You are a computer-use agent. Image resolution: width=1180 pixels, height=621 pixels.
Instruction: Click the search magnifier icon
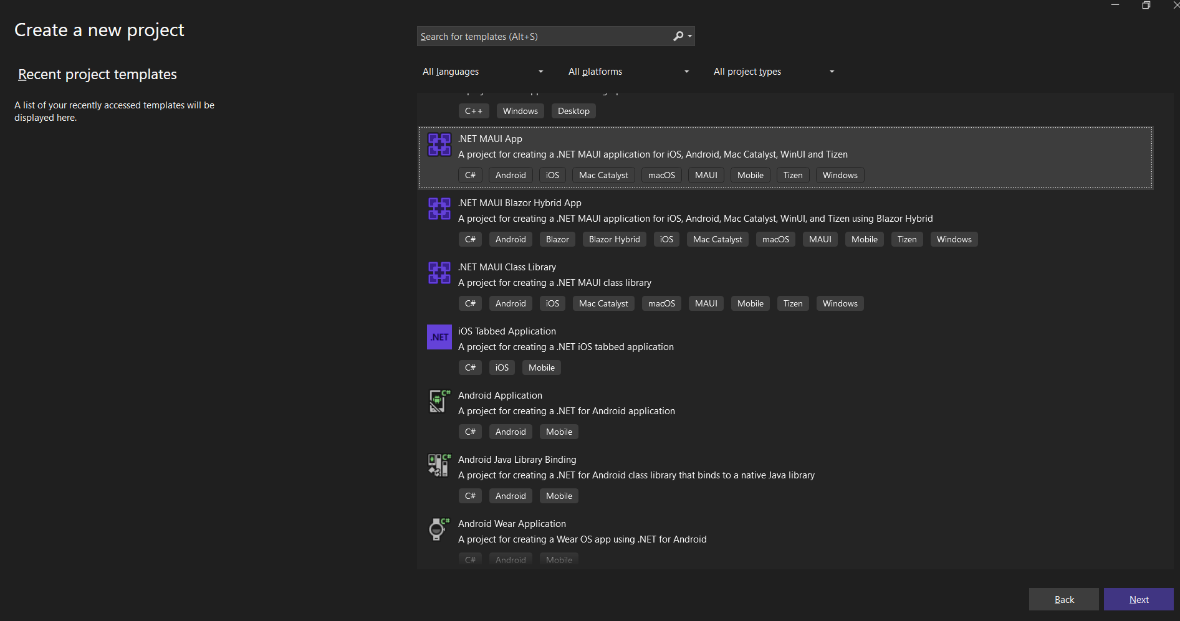point(678,36)
